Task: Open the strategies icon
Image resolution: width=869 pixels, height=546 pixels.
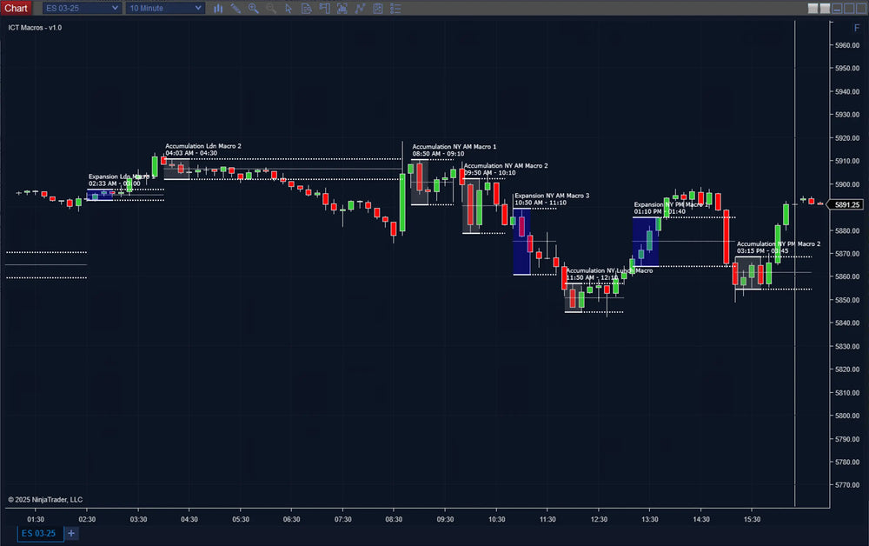Action: click(x=378, y=8)
